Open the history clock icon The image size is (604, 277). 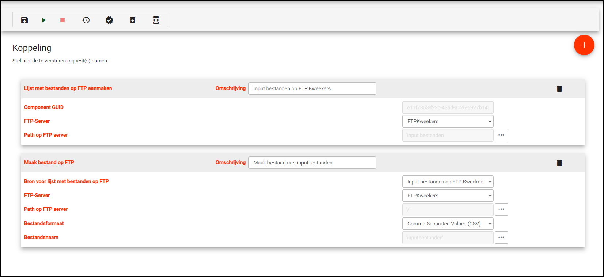pos(86,20)
